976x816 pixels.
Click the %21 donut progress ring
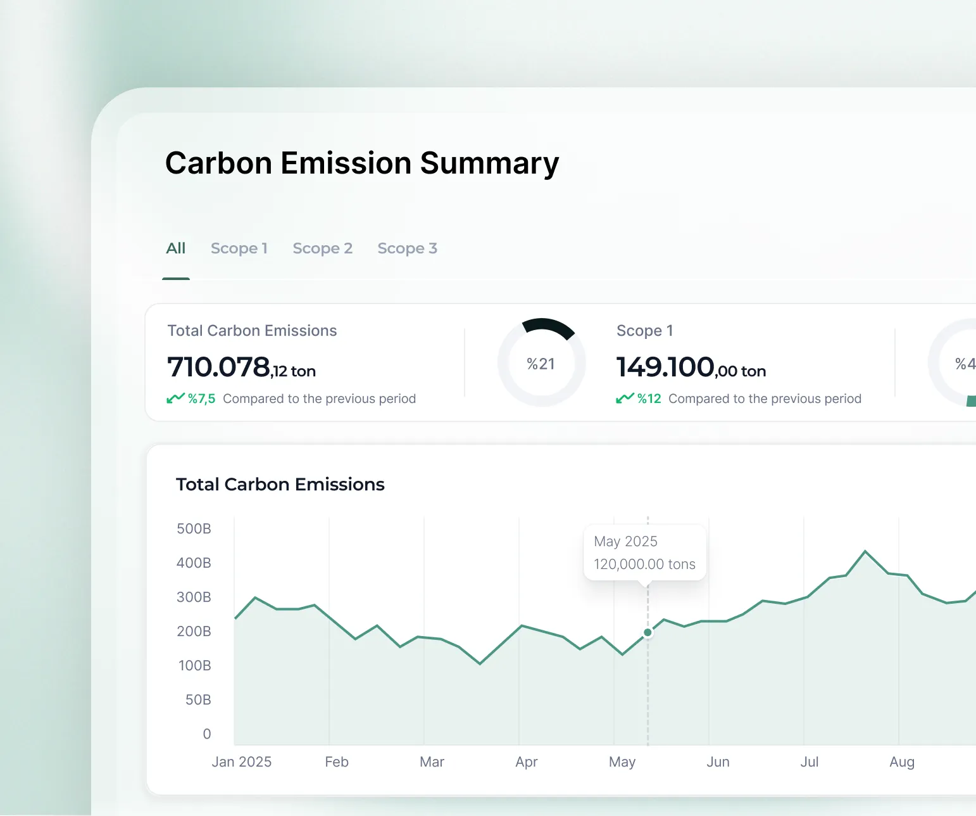pyautogui.click(x=542, y=363)
